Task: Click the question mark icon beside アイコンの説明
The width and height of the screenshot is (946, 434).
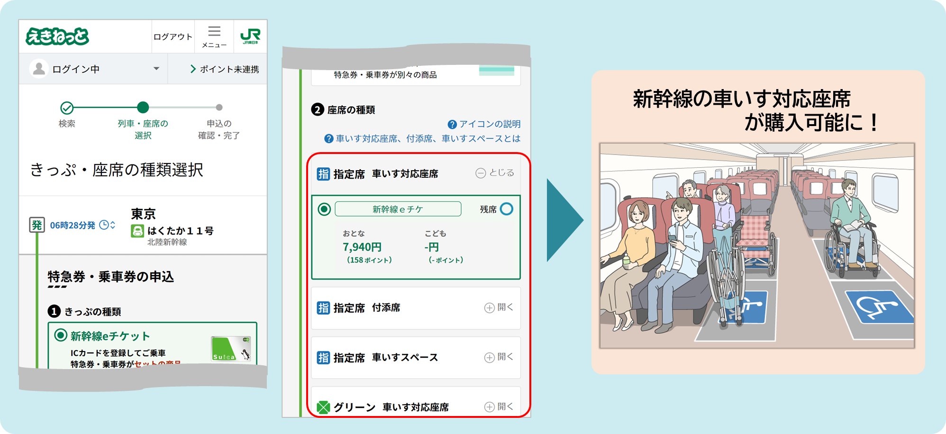Action: click(452, 124)
